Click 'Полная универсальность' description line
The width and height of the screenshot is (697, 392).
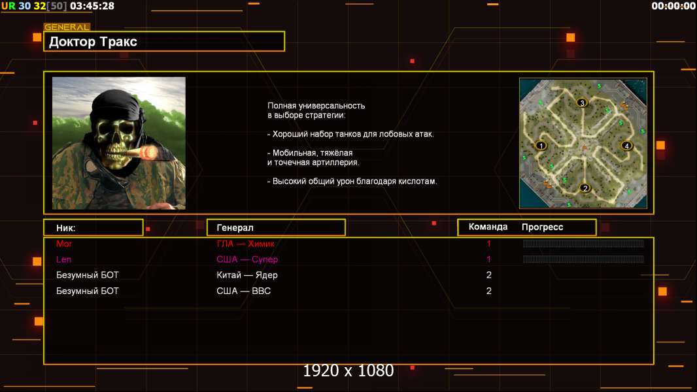(x=316, y=106)
